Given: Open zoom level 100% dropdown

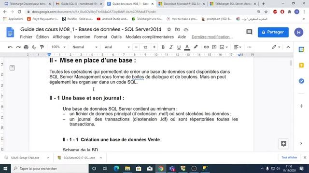Looking at the screenshot, I should pyautogui.click(x=58, y=47).
